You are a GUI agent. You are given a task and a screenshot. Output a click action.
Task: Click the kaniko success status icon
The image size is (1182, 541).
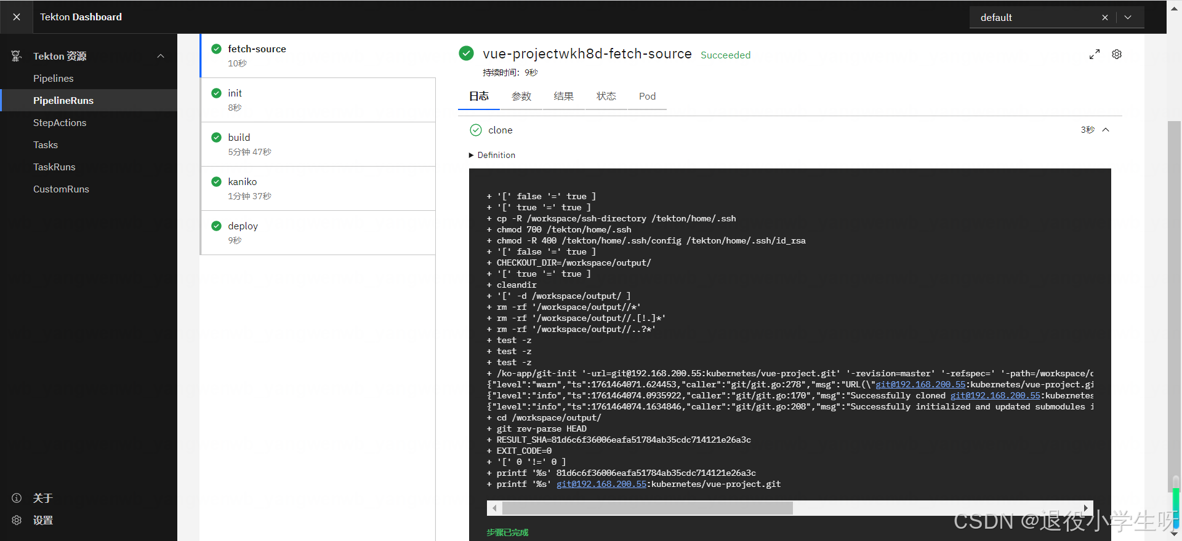click(216, 181)
